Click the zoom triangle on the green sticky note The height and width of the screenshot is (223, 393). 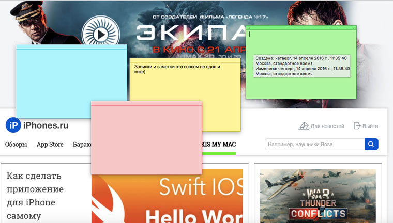(354, 28)
